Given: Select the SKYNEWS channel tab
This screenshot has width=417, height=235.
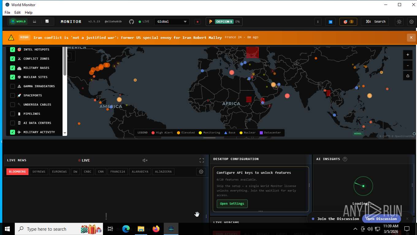Looking at the screenshot, I should coord(39,172).
